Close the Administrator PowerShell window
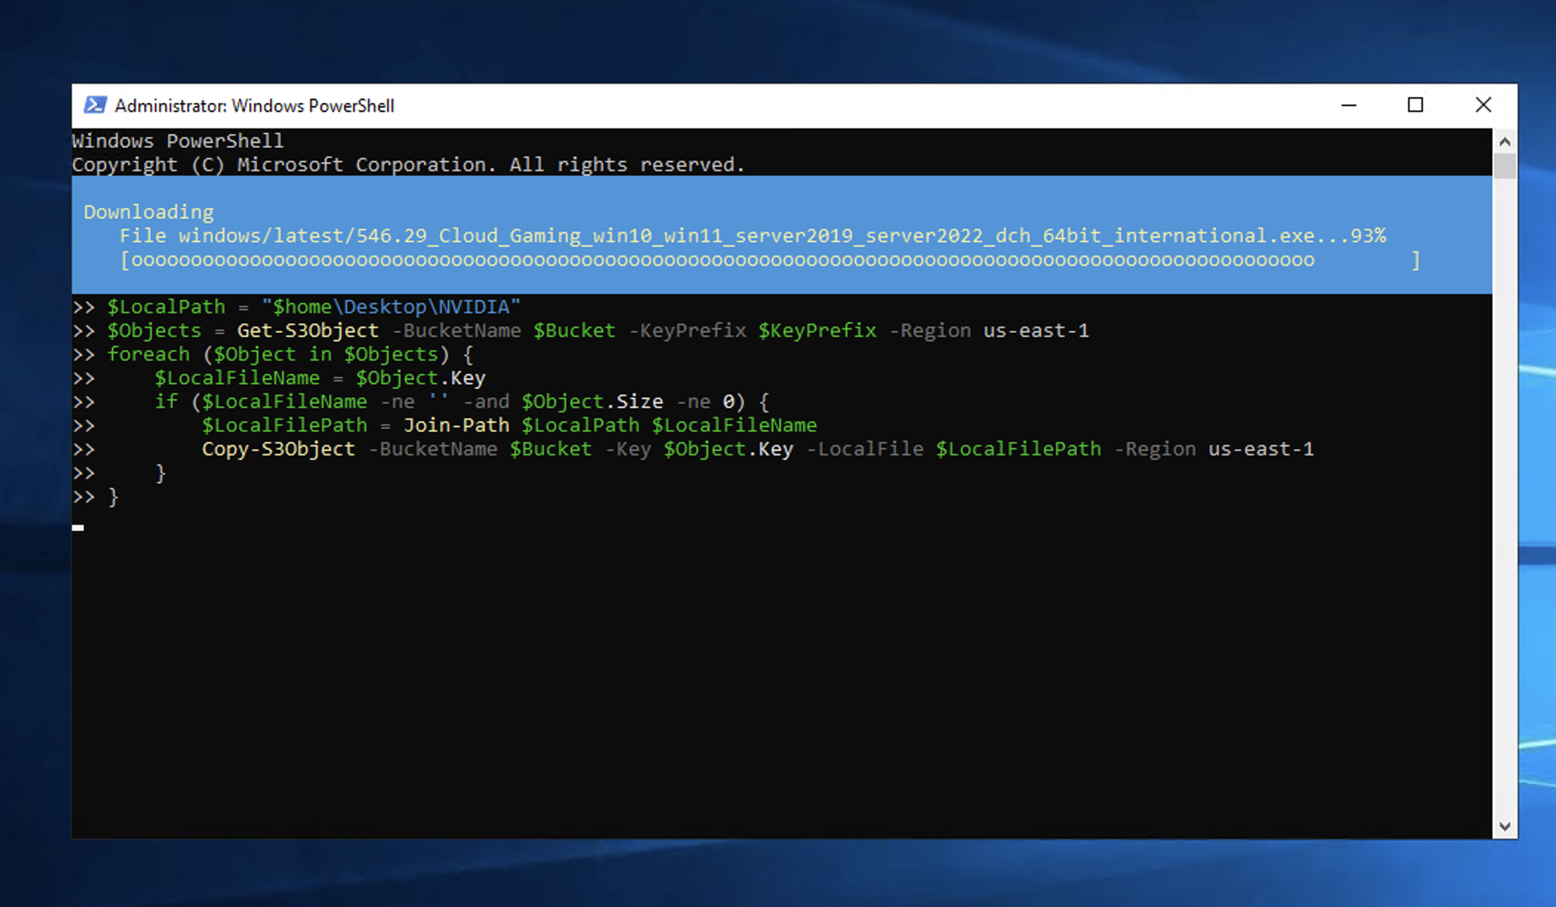 [x=1483, y=105]
